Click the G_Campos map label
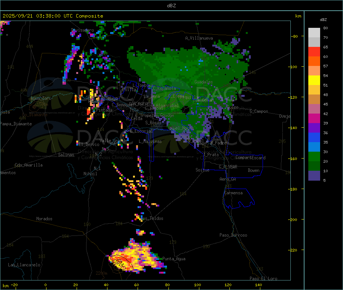343x290 pixels. click(259, 111)
